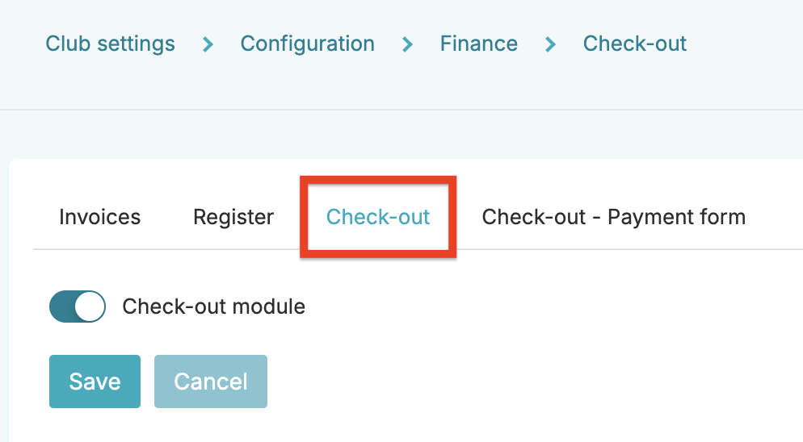This screenshot has height=442, width=803.
Task: Click the chevron after Configuration breadcrumb
Action: click(407, 44)
